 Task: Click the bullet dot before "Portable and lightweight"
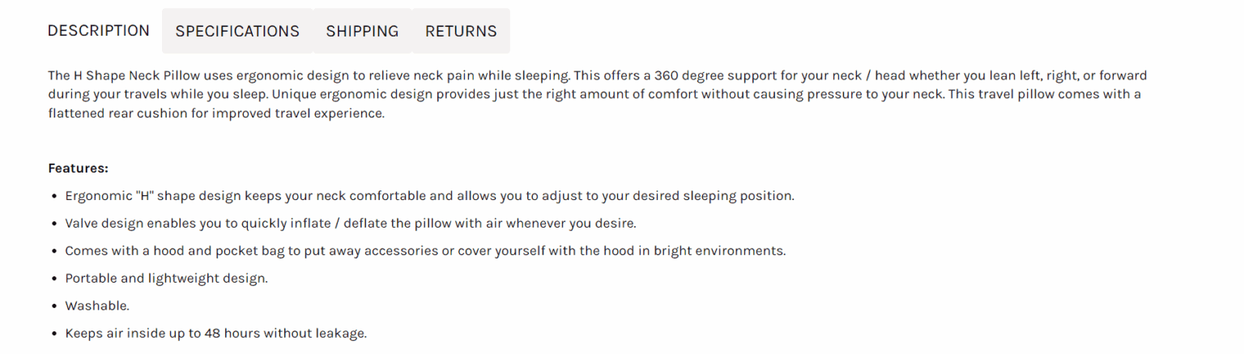[54, 279]
